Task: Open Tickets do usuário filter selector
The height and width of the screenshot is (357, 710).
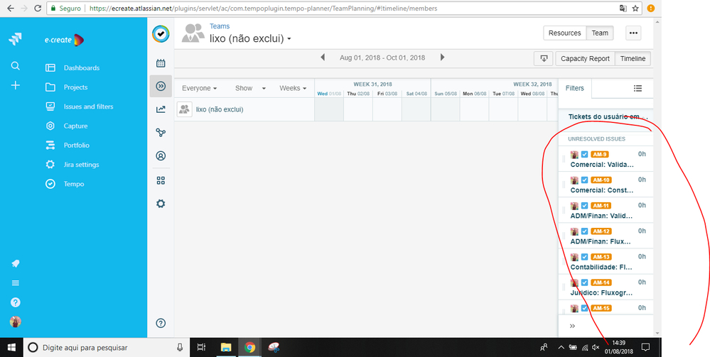Action: [x=608, y=116]
